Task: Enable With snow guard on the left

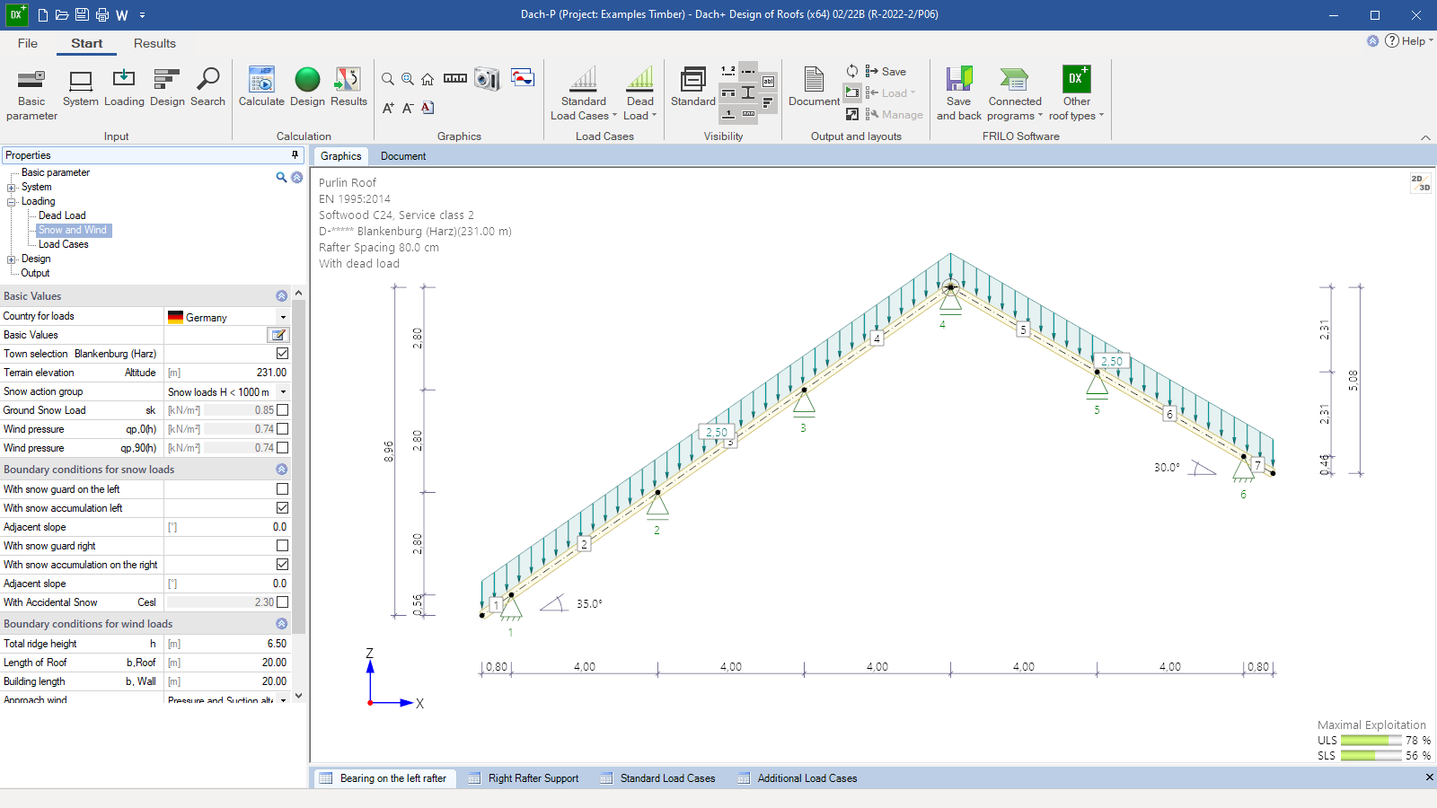Action: 282,489
